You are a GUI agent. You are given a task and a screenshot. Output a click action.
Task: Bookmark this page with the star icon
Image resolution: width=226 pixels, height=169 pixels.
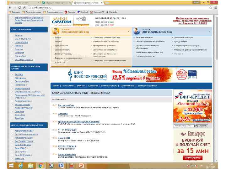click(211, 8)
